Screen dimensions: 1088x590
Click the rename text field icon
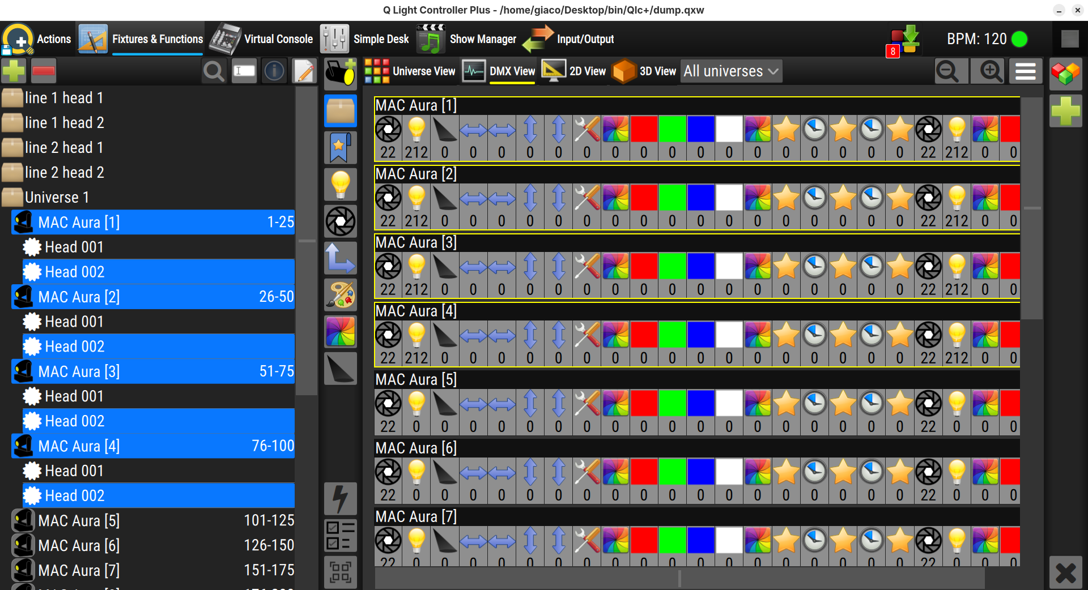click(244, 71)
